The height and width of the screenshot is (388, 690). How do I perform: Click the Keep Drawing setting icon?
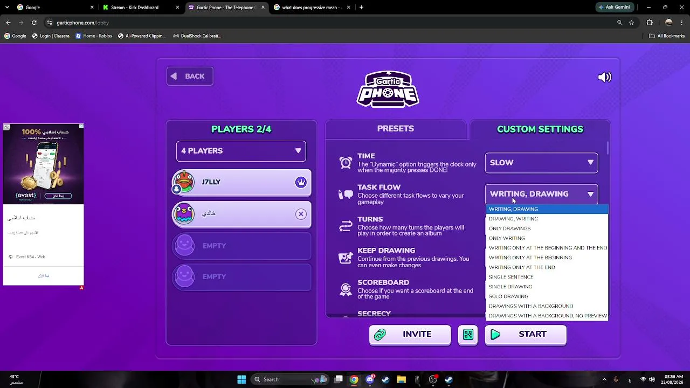click(346, 258)
